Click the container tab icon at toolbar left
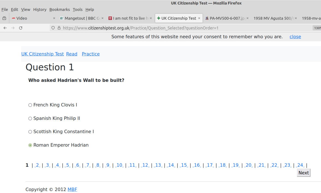The image size is (321, 193). tap(4, 18)
